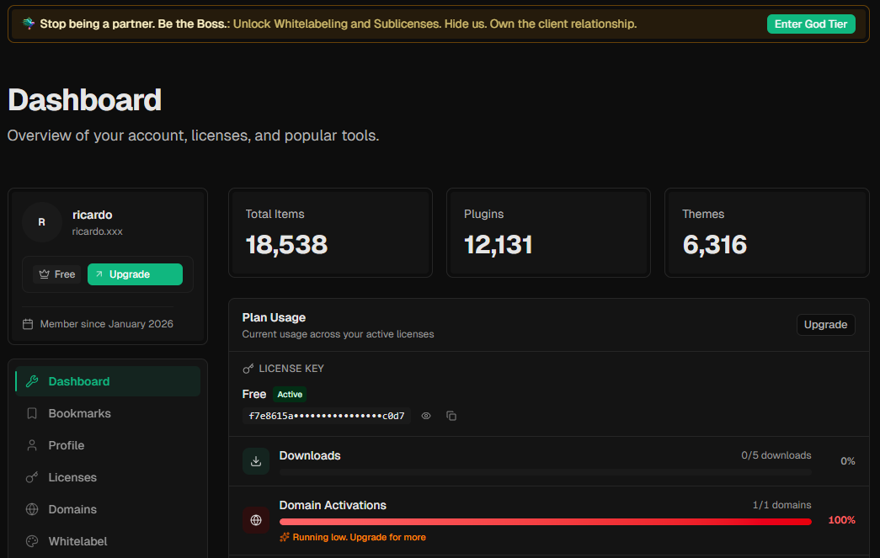Click the Upgrade button in Plan Usage
Screen dimensions: 880x558
pyautogui.click(x=825, y=325)
